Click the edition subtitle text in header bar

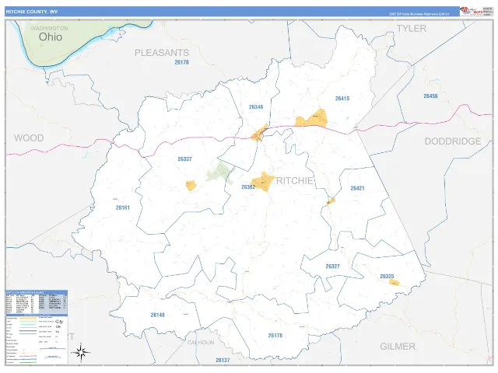pos(419,14)
